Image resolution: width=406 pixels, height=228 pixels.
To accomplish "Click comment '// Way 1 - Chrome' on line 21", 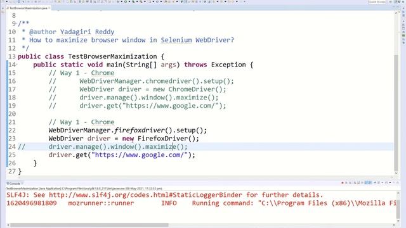I will point(81,122).
